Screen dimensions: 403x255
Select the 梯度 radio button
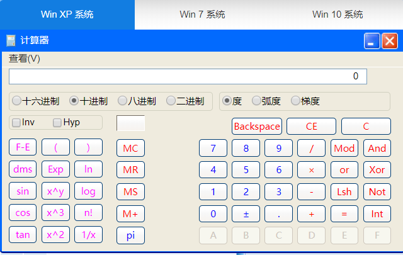[x=295, y=101]
